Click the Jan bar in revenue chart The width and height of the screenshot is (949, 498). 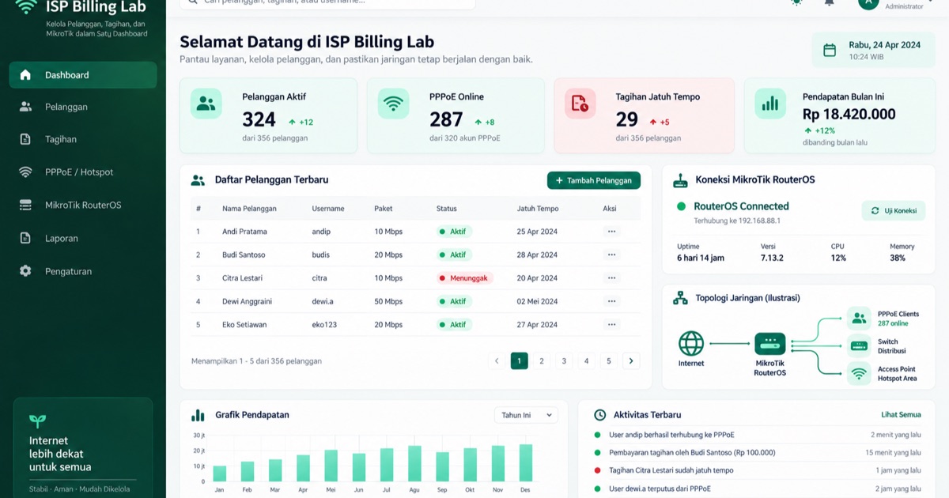click(x=220, y=474)
